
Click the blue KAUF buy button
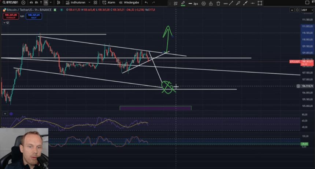[x=34, y=16]
